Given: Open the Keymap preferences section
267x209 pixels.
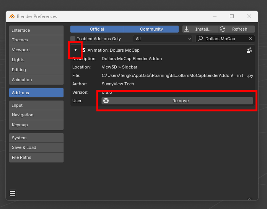Looking at the screenshot, I should tap(36, 125).
